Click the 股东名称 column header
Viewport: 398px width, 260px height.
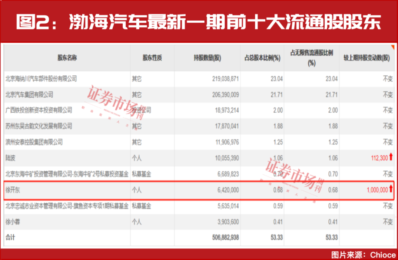[x=67, y=58]
